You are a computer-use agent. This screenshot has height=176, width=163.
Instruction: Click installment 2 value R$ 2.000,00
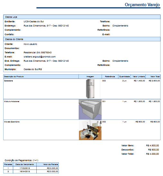(x=52, y=171)
